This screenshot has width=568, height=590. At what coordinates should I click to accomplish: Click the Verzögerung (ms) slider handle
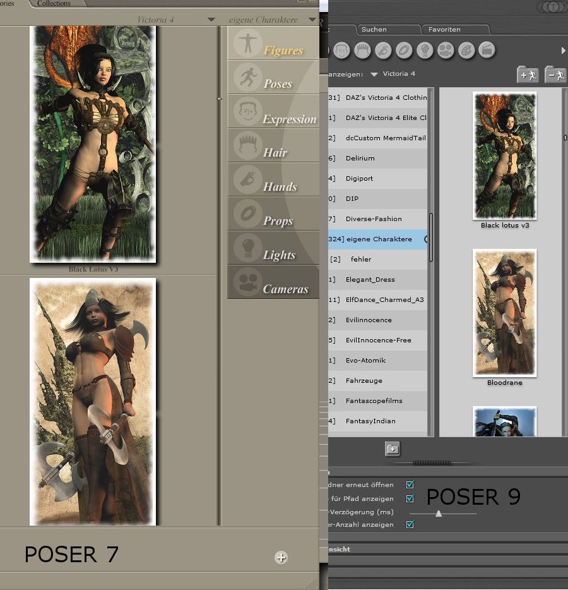pos(439,514)
